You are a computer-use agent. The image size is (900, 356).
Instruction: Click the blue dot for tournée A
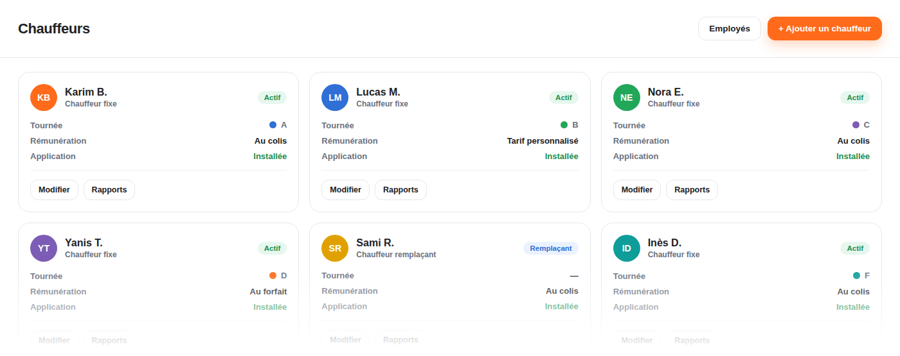coord(273,125)
